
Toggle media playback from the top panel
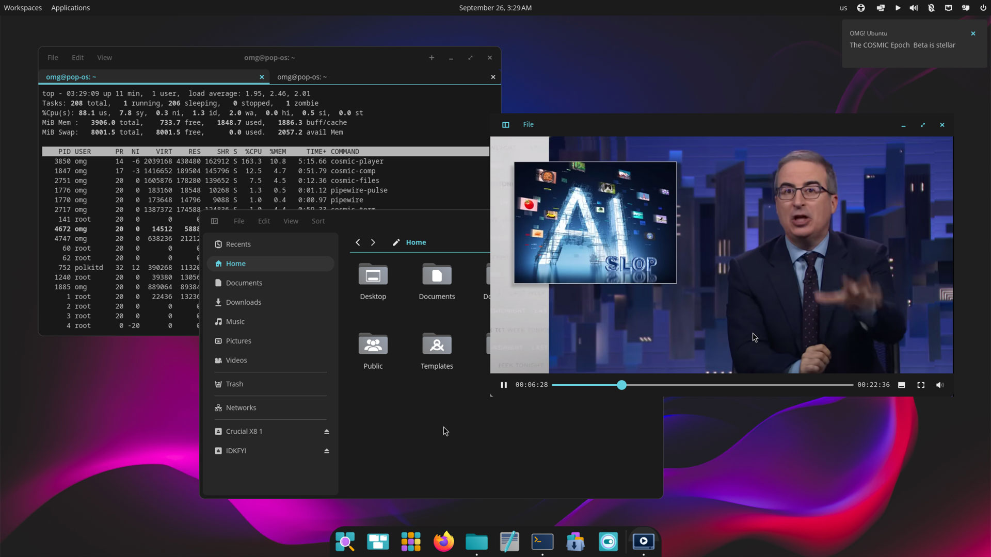click(898, 8)
